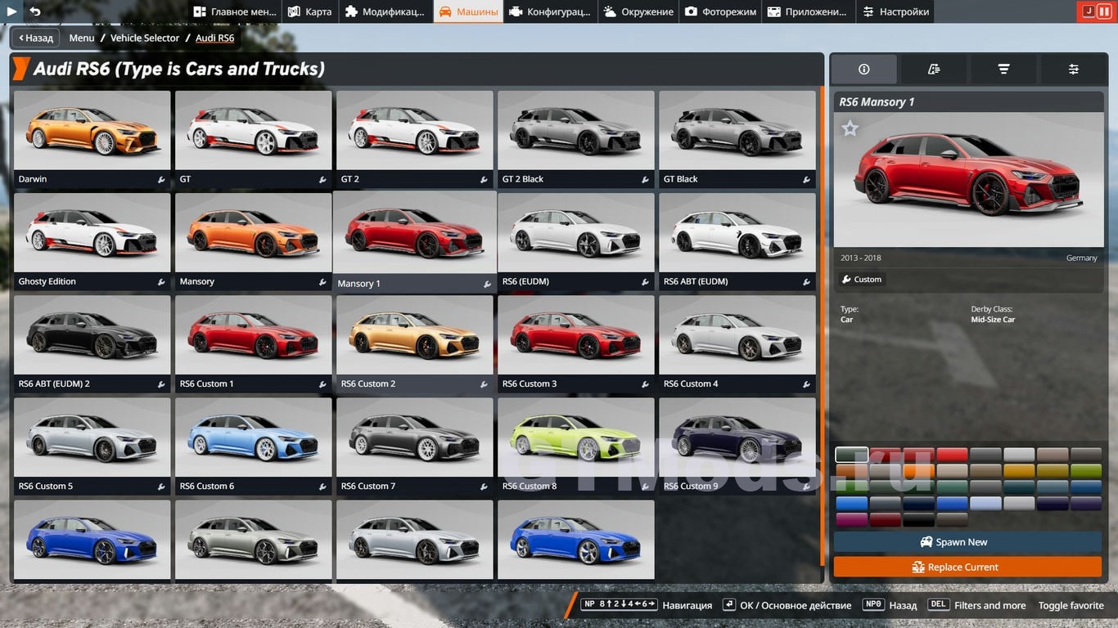The image size is (1118, 628).
Task: Open the Карта menu tab
Action: coord(310,11)
